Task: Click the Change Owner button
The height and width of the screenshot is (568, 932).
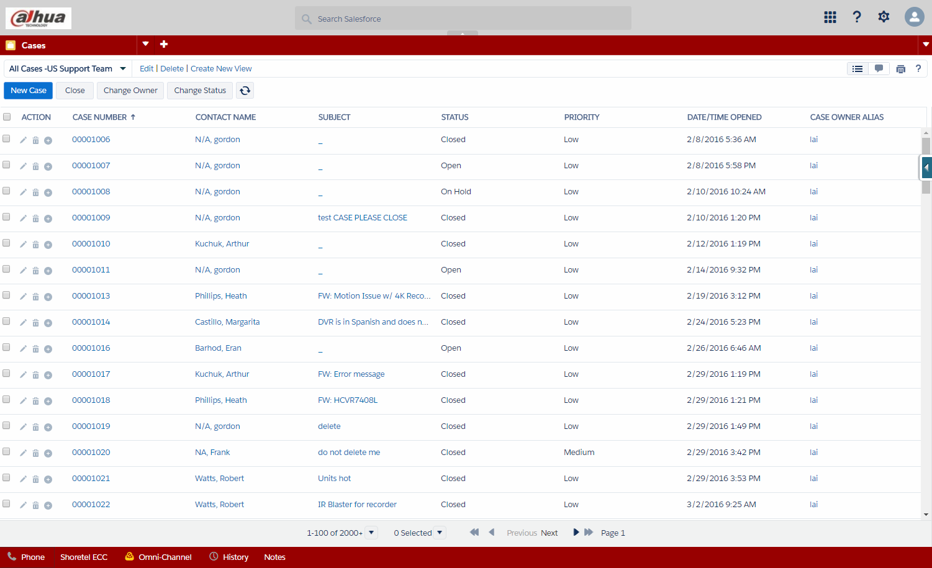Action: (130, 91)
